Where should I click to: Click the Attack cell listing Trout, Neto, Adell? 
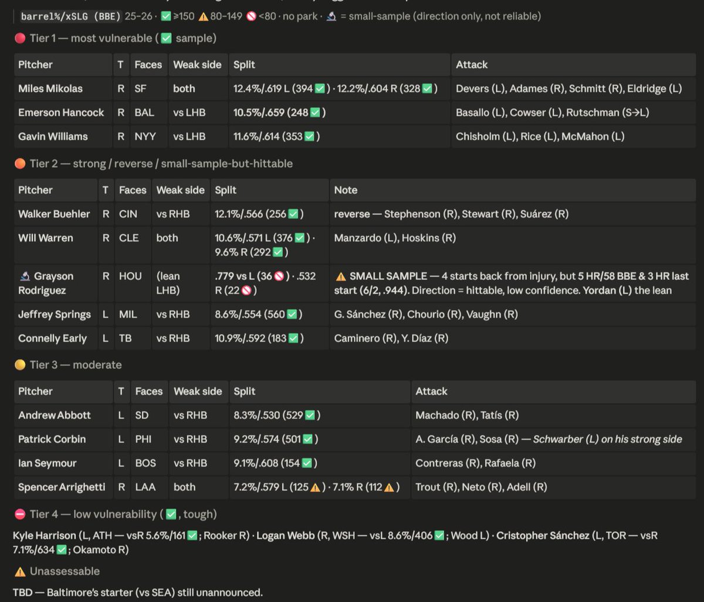pyautogui.click(x=554, y=488)
